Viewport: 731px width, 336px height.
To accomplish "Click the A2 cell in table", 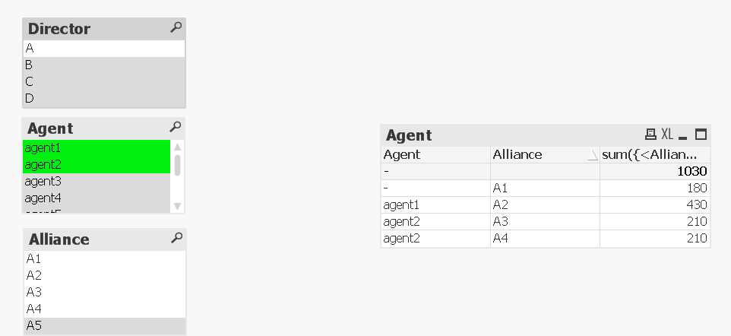I will [544, 204].
